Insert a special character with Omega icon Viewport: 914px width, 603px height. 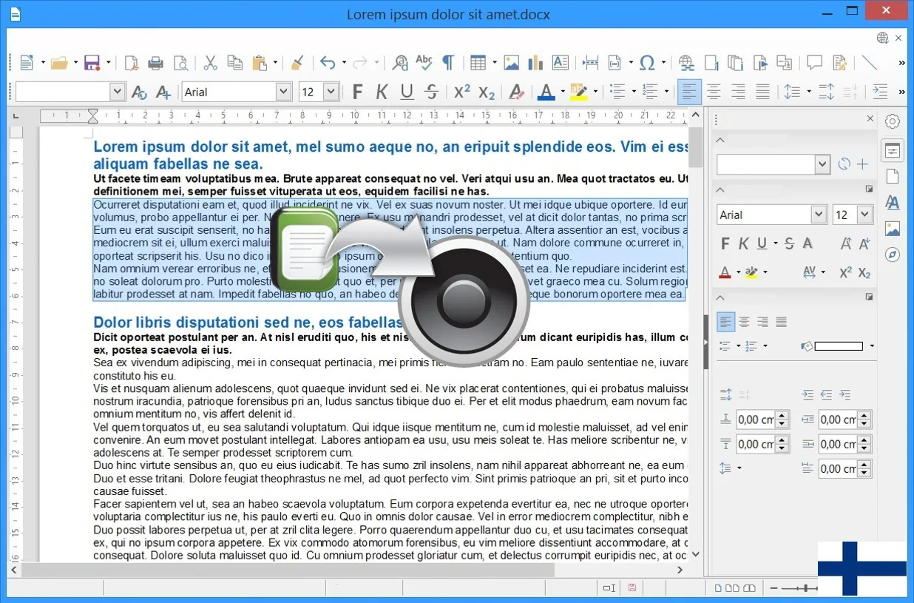(646, 63)
